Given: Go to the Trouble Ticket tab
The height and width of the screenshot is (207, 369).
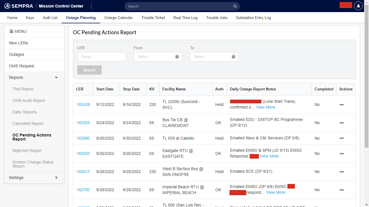Looking at the screenshot, I should click(153, 18).
